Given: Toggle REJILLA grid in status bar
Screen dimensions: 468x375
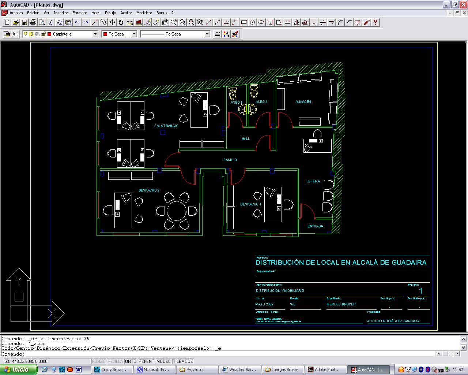Looking at the screenshot, I should (115, 361).
